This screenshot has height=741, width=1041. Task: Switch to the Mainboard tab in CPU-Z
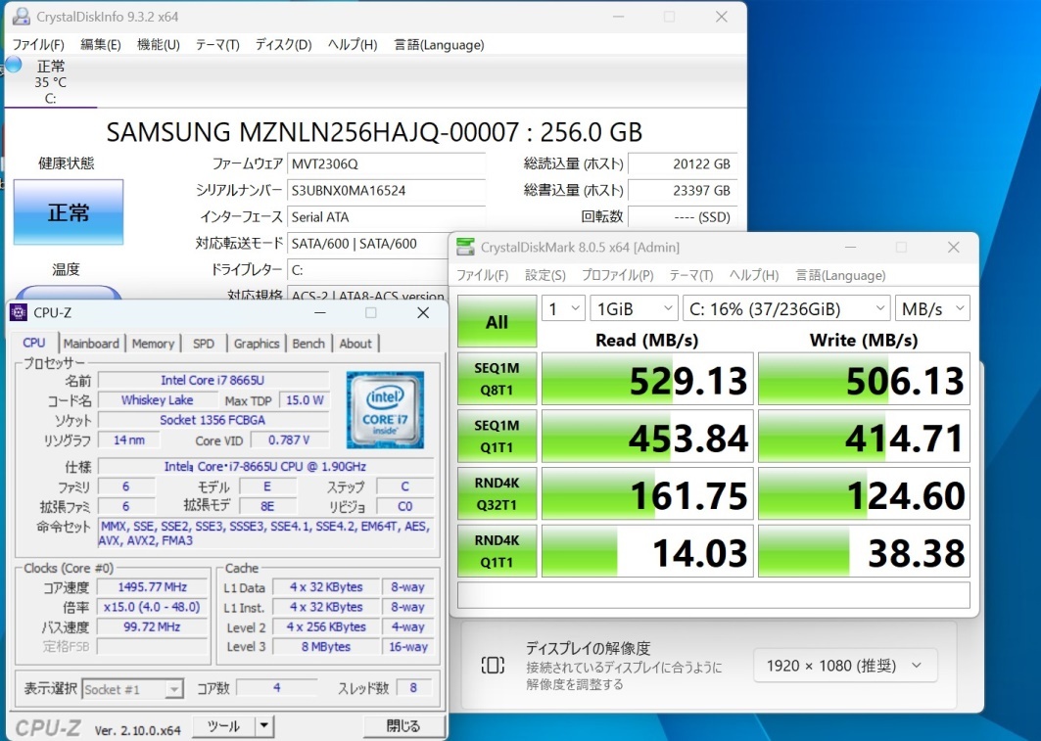[91, 344]
